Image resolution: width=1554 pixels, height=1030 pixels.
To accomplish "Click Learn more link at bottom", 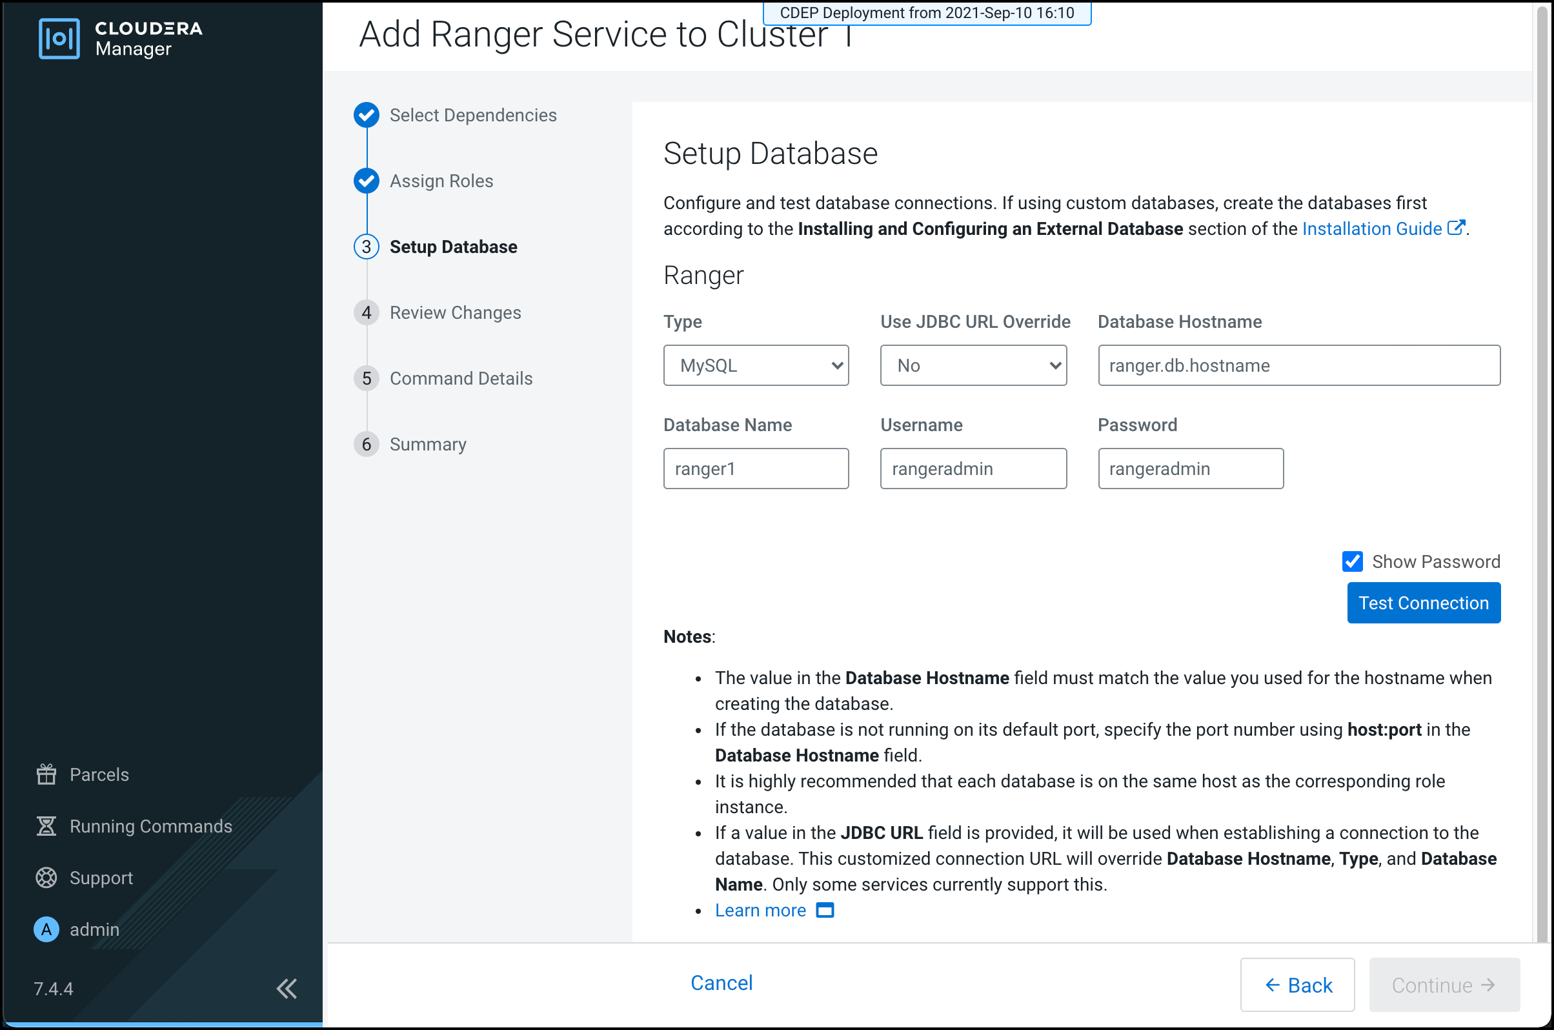I will [x=760, y=909].
